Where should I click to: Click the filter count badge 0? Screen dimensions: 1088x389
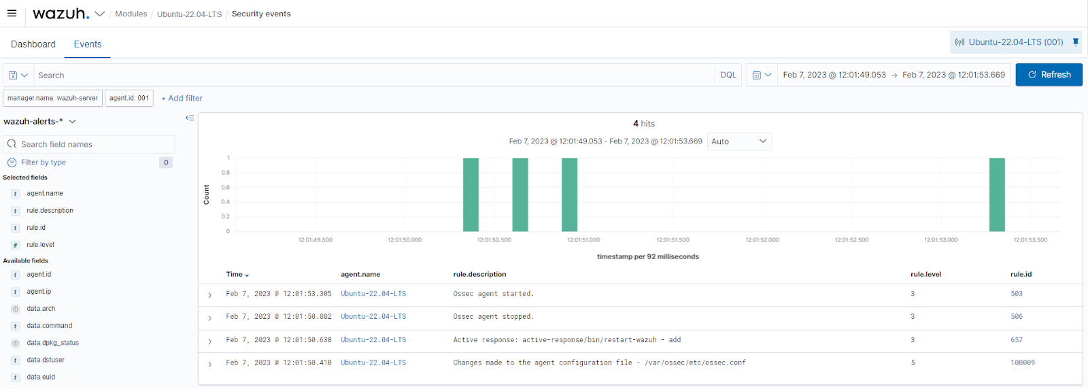[x=166, y=163]
